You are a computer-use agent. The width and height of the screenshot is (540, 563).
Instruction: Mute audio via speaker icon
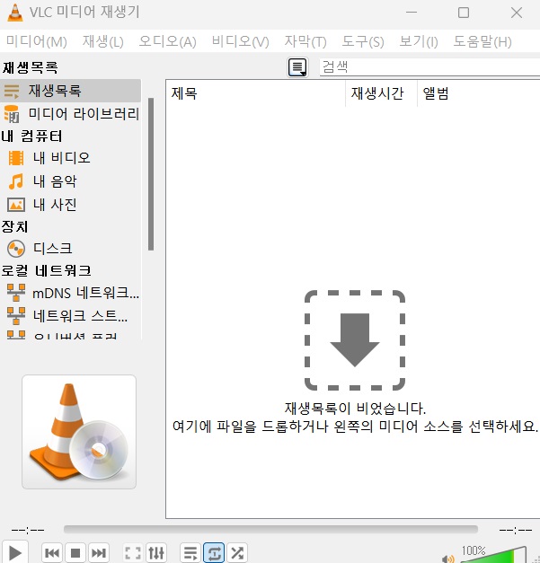[x=448, y=559]
